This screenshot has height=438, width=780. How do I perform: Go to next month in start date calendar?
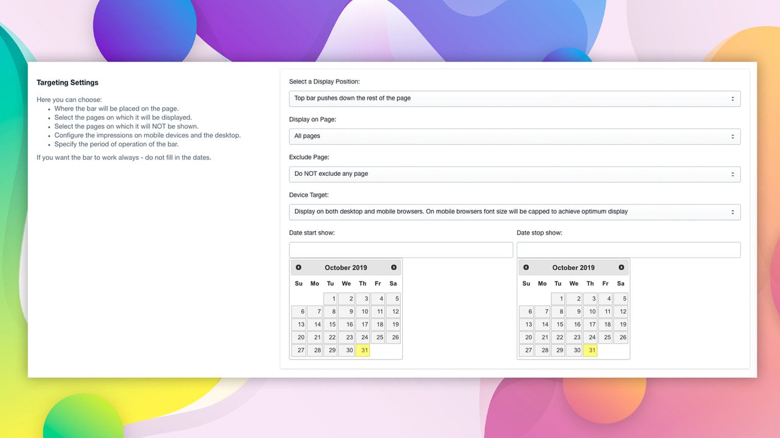click(x=394, y=268)
